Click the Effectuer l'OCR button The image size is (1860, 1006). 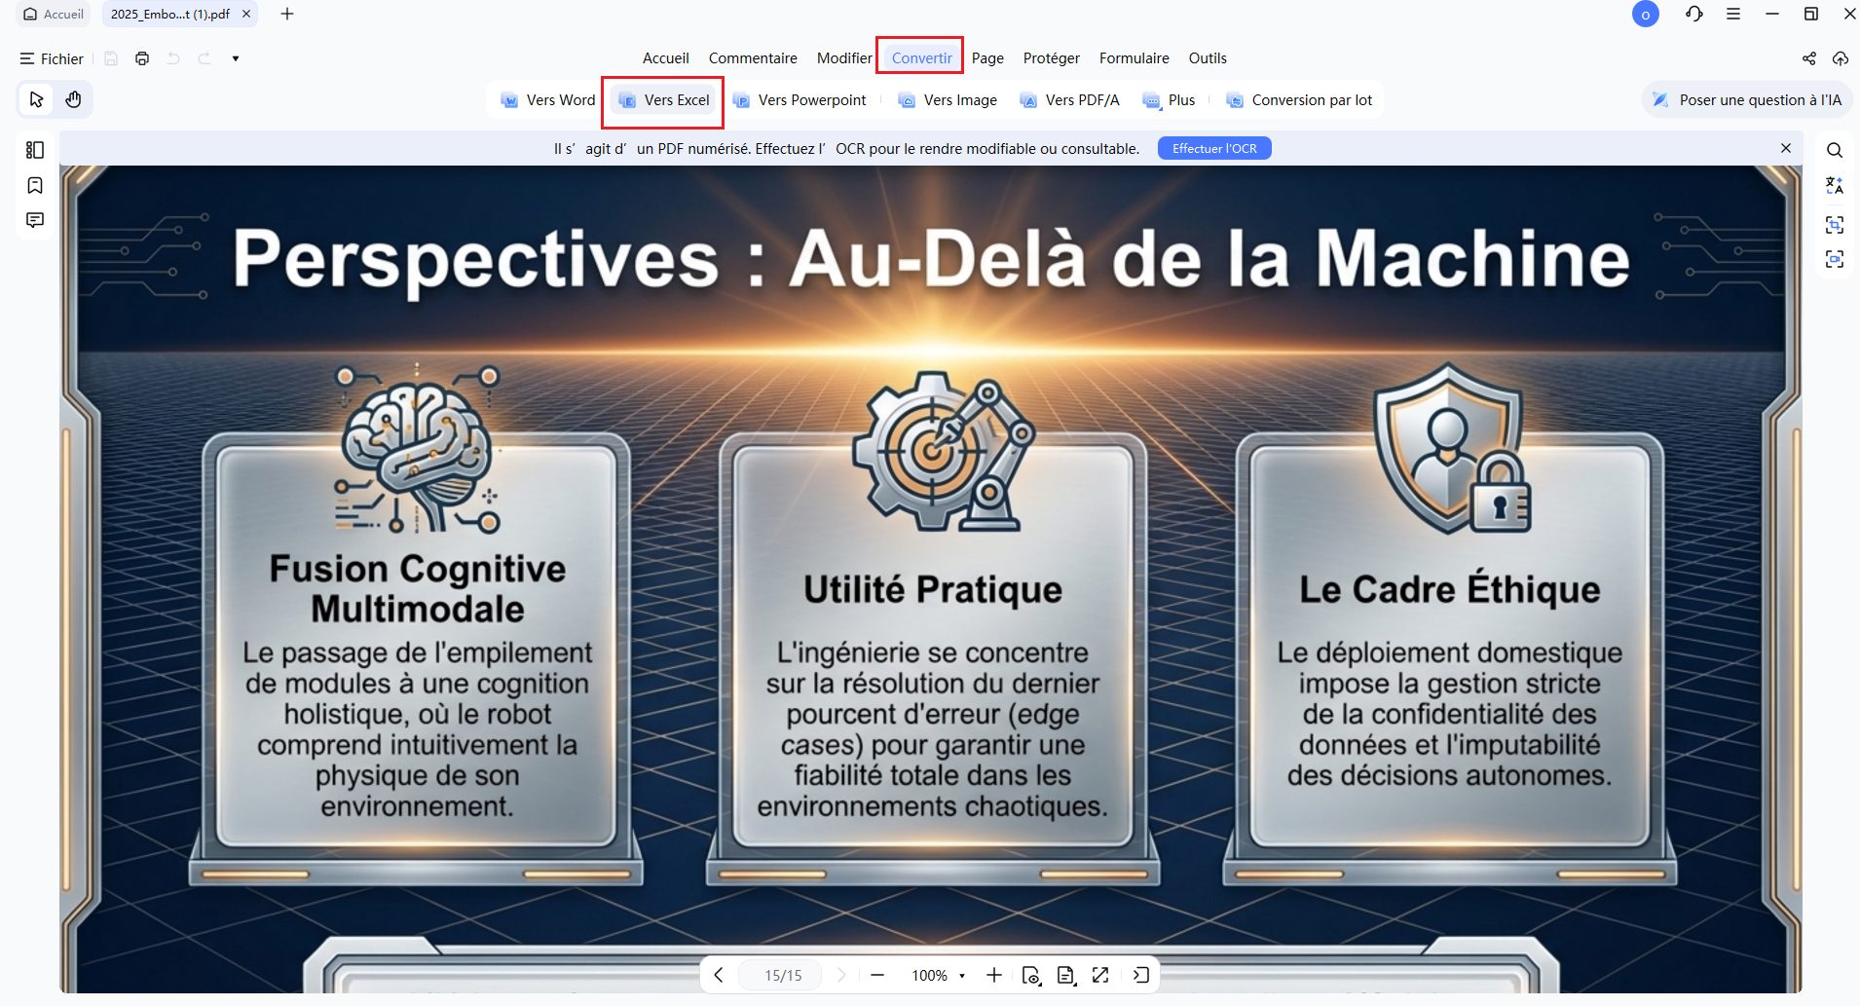[x=1214, y=148]
